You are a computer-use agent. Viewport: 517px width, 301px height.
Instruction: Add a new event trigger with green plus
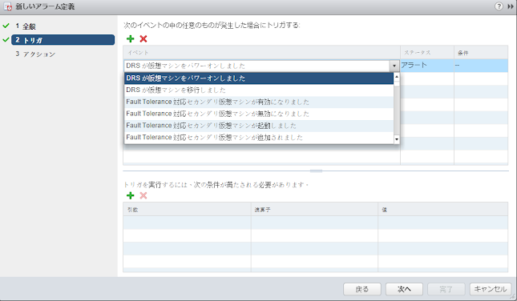[x=130, y=39]
